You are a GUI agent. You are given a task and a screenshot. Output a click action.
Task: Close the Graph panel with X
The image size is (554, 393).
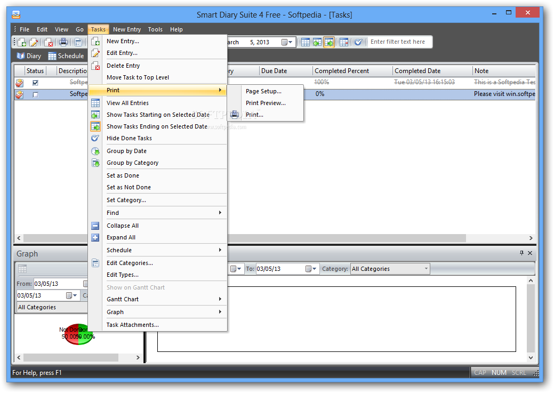point(530,253)
